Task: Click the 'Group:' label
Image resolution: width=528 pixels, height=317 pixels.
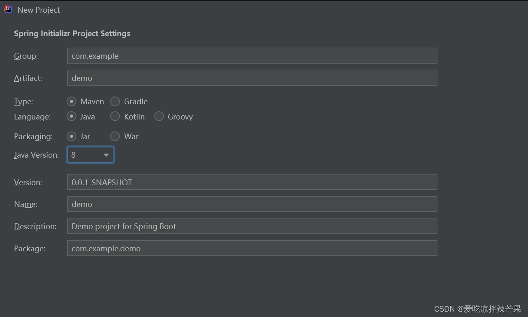Action: [26, 56]
